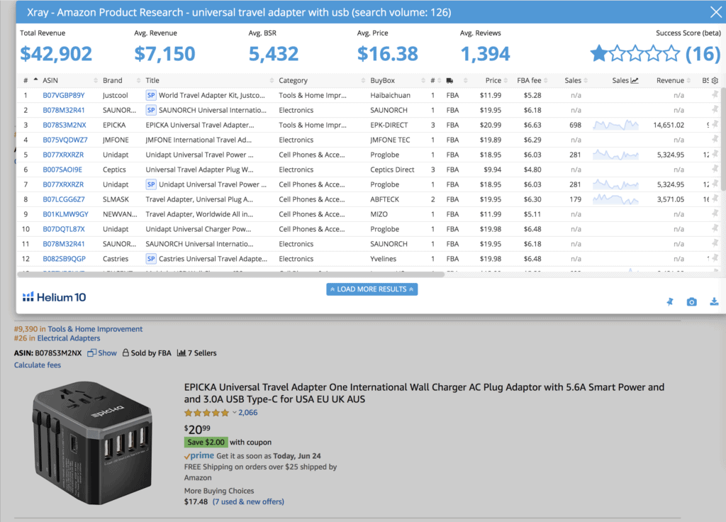Open ASIN B078S3M2NX link in table

(x=65, y=125)
